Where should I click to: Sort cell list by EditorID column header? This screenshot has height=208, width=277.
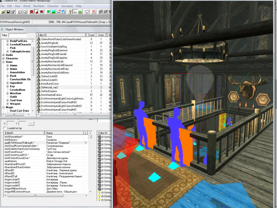click(x=24, y=133)
